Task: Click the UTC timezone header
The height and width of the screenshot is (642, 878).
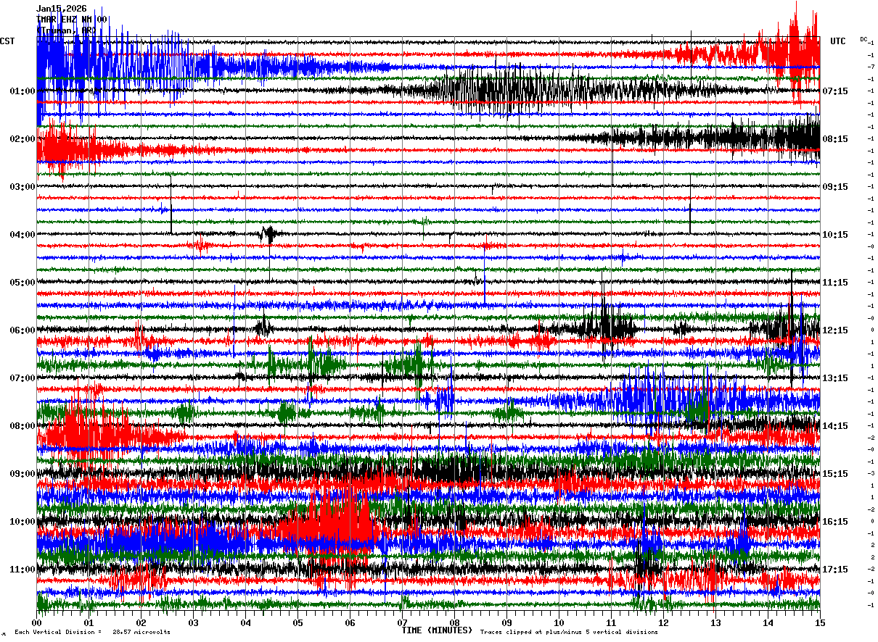Action: [838, 41]
